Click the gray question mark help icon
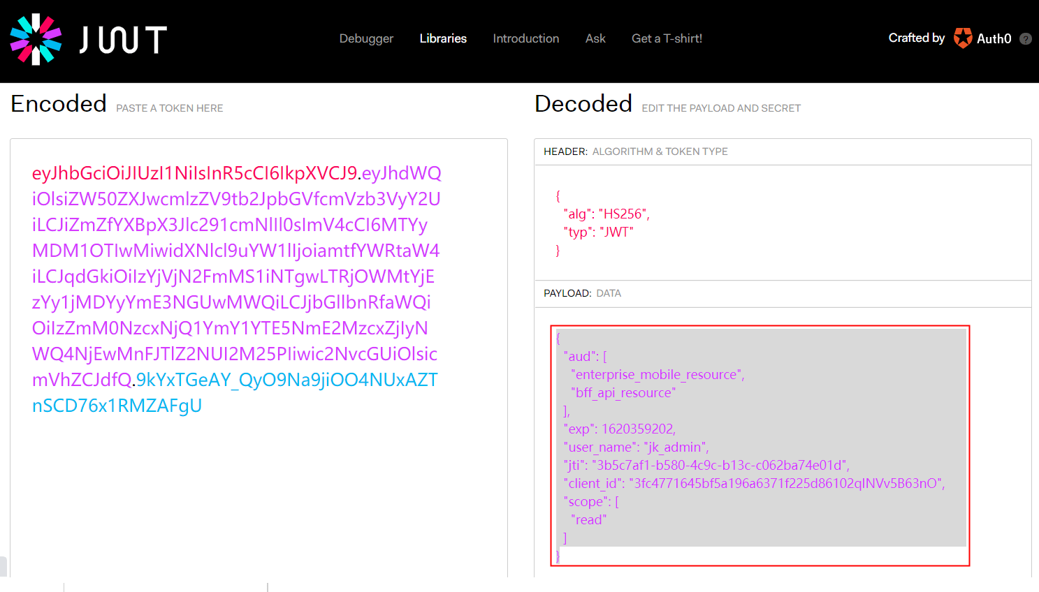1039x592 pixels. coord(1025,39)
